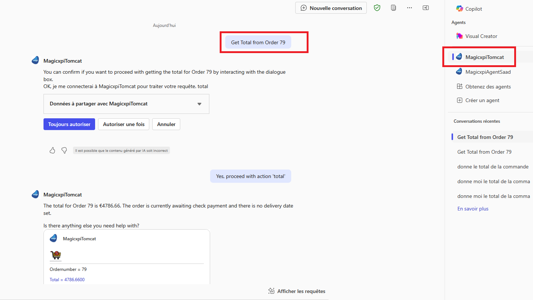The width and height of the screenshot is (533, 300).
Task: Open Copilot from the sidebar
Action: 469,9
